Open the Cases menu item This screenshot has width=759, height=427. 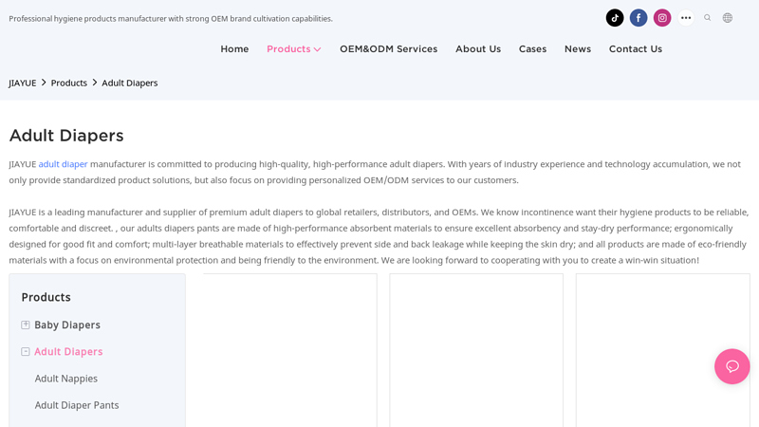pyautogui.click(x=532, y=49)
